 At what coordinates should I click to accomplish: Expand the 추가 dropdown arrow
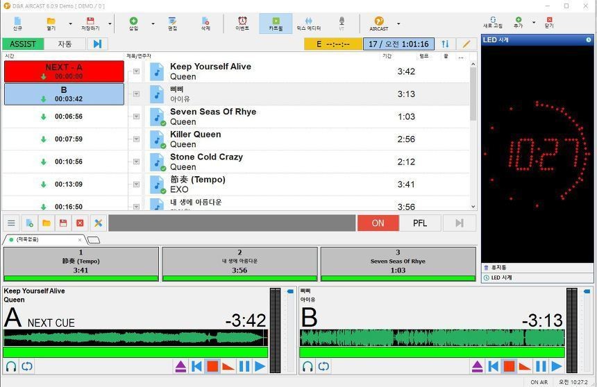[x=534, y=22]
